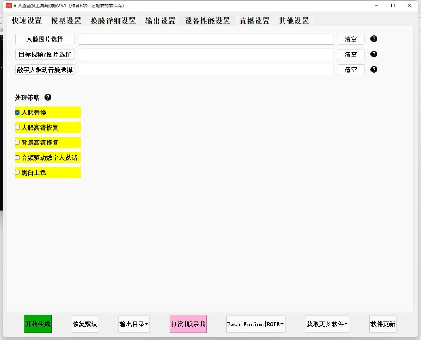The width and height of the screenshot is (421, 340).
Task: Clear the 目标视频/图片 path with 清空
Action: (351, 55)
